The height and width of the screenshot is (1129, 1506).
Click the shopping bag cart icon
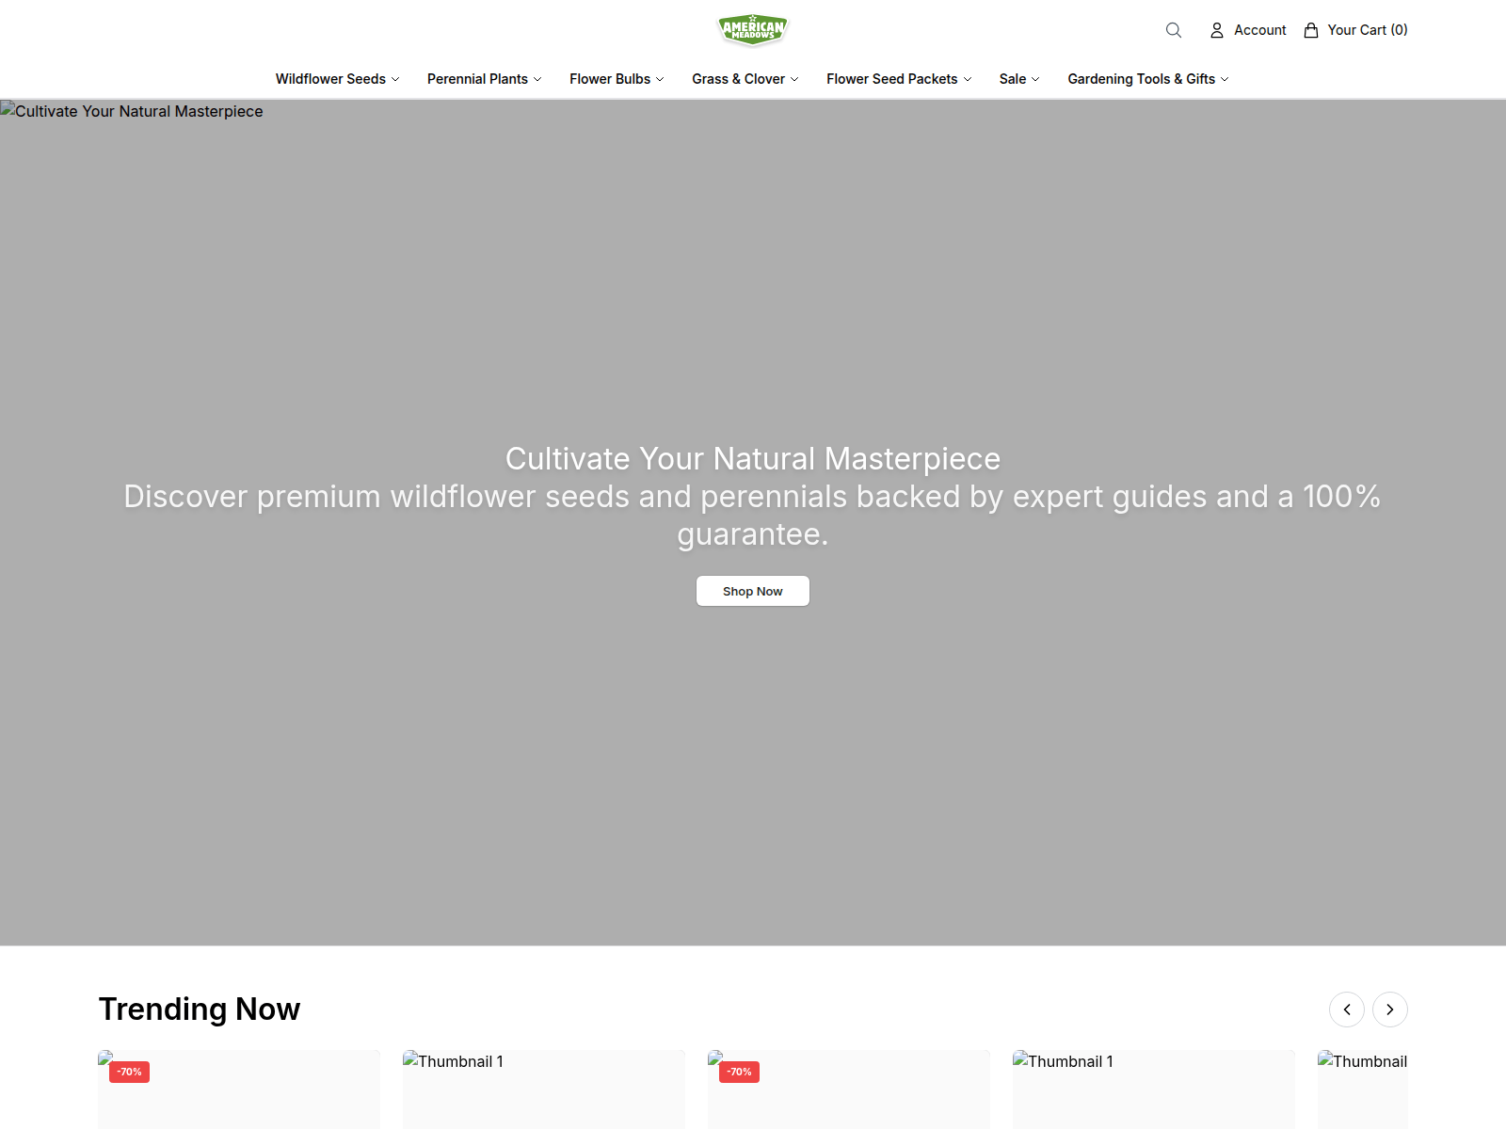(x=1311, y=30)
